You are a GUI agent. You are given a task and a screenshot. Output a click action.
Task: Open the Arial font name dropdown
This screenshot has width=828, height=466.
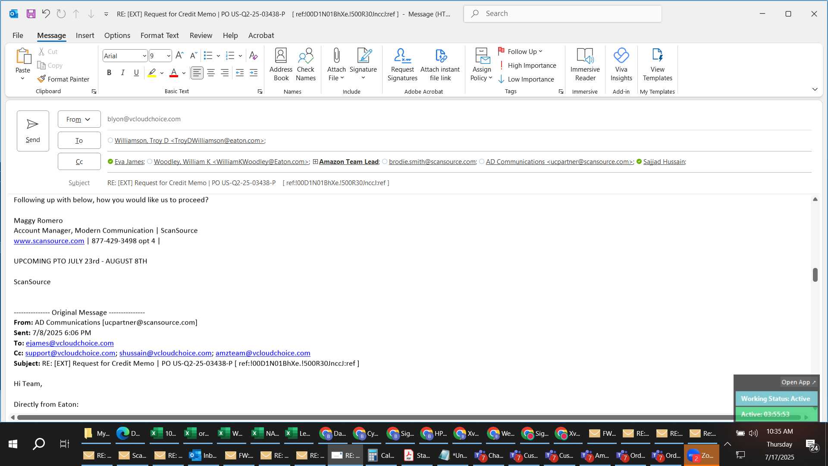coord(144,56)
